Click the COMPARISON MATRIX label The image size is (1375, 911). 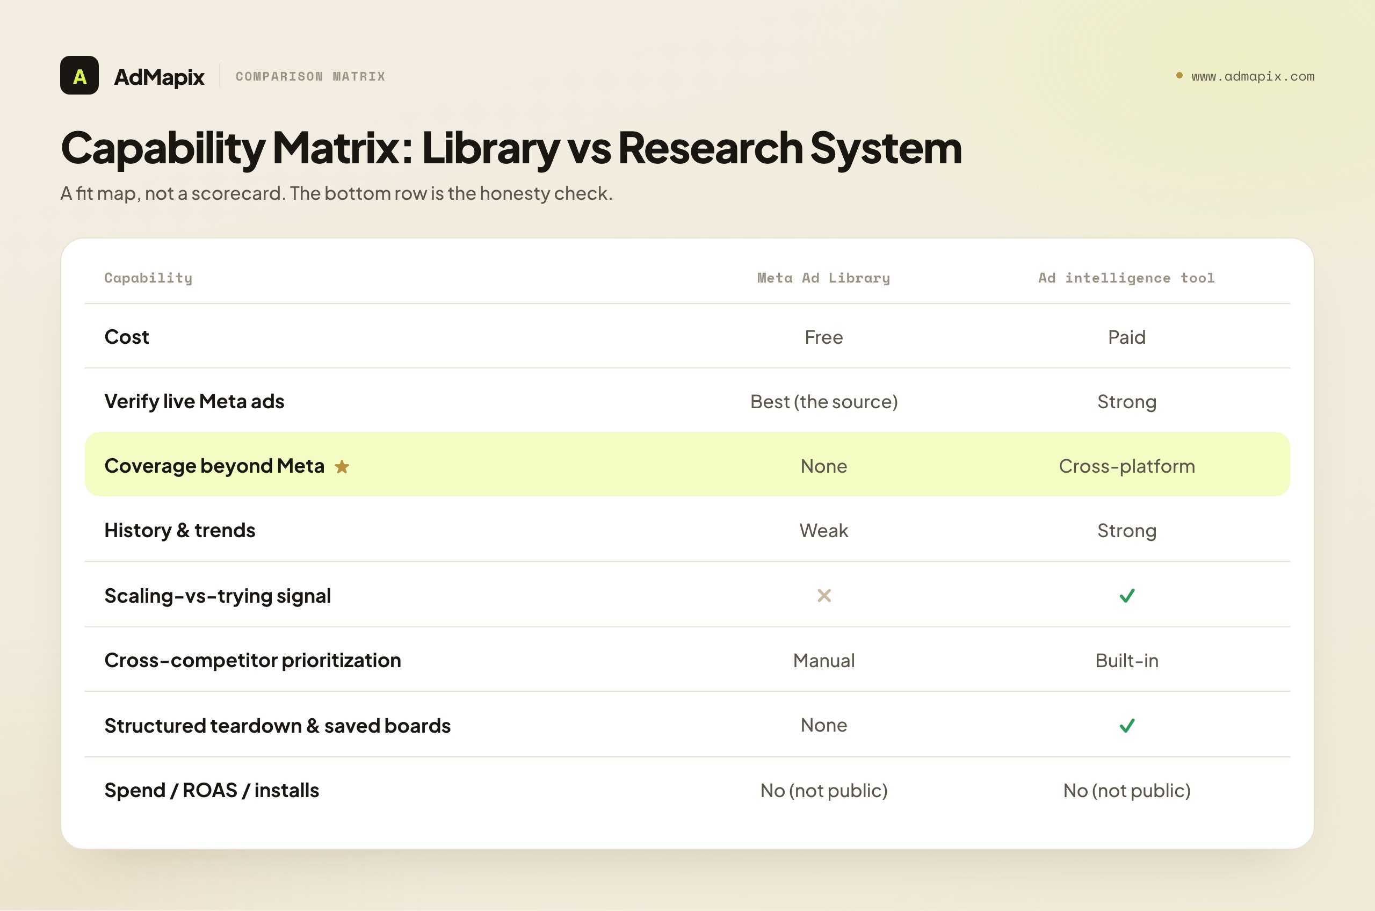coord(310,77)
